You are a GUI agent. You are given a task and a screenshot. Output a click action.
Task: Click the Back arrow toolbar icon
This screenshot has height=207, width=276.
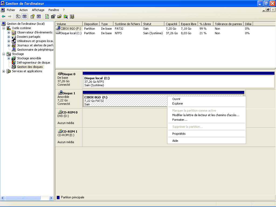4,16
